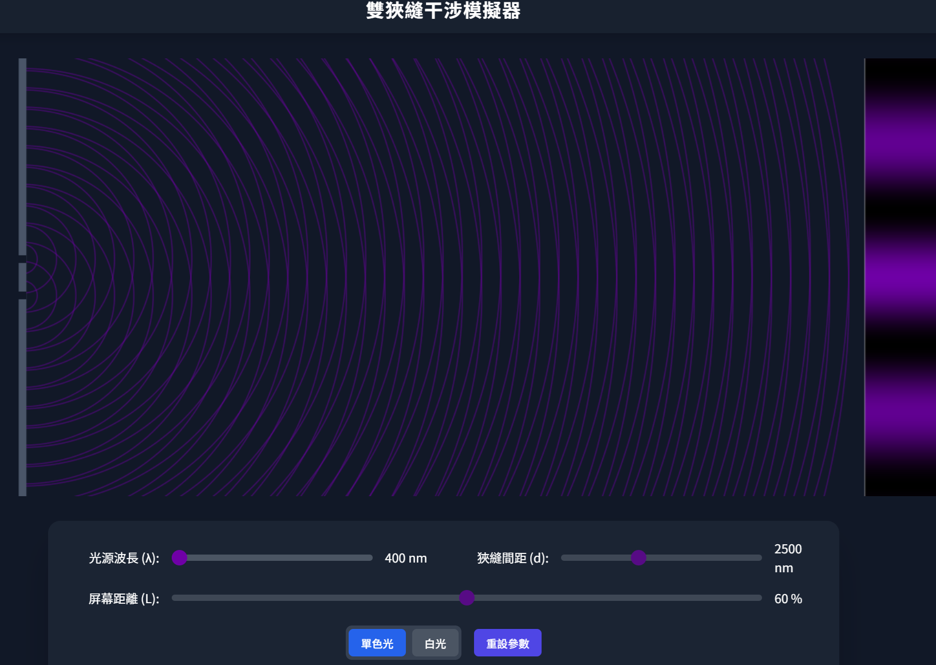Viewport: 936px width, 665px height.
Task: Click the central bright fringe on screen
Action: (900, 278)
